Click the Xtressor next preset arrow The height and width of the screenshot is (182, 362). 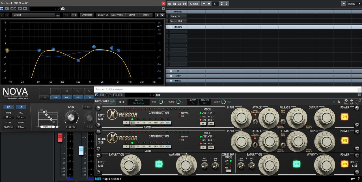coord(124,102)
